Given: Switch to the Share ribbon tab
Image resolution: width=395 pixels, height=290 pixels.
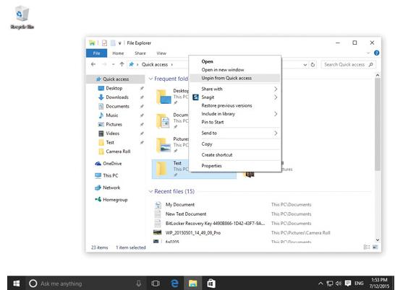Looking at the screenshot, I should tap(140, 53).
